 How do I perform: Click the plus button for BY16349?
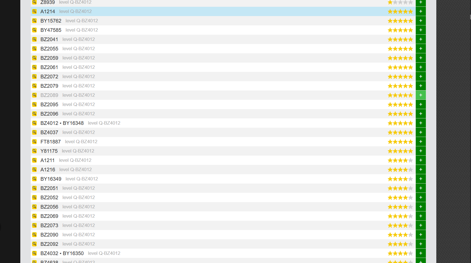[x=421, y=179]
